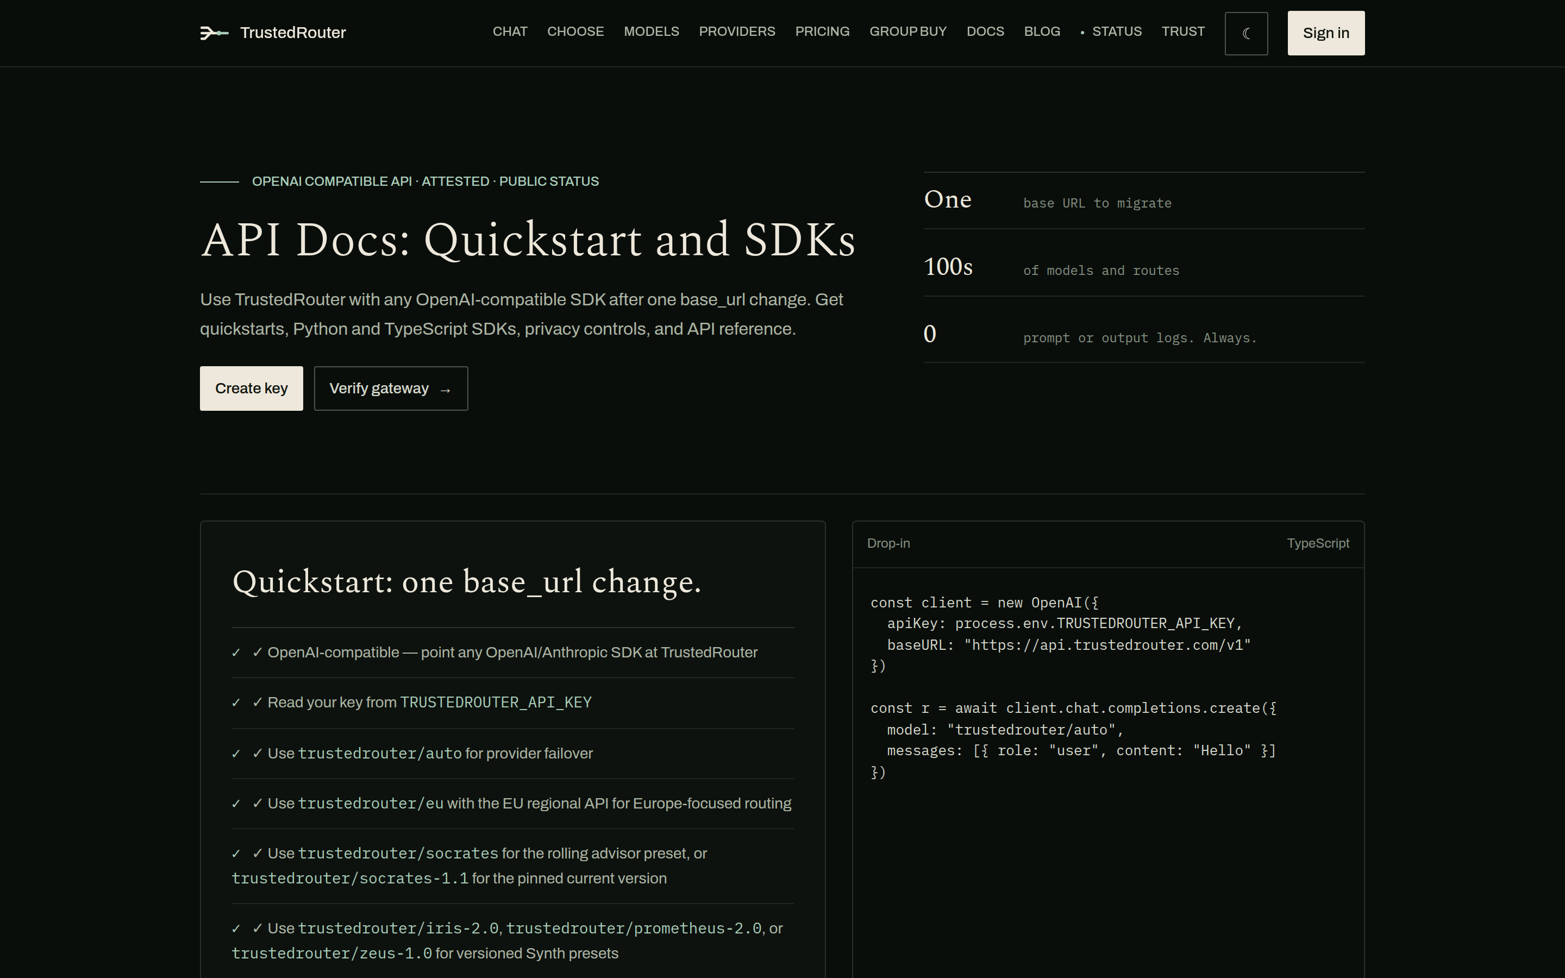Click the apiKey line in code sample
Viewport: 1565px width, 978px height.
point(1065,624)
